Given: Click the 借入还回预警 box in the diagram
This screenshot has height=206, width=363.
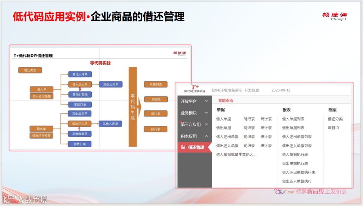Looking at the screenshot, I should [x=42, y=96].
